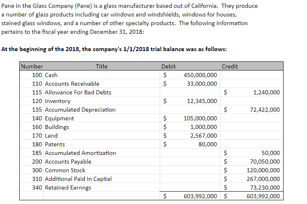The width and height of the screenshot is (307, 204).
Task: Click the Allowance For Bad Debts cell
Action: point(78,92)
